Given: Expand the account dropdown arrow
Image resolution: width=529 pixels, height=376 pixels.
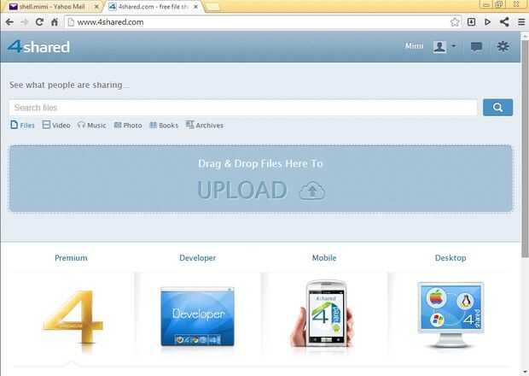Looking at the screenshot, I should pyautogui.click(x=453, y=45).
